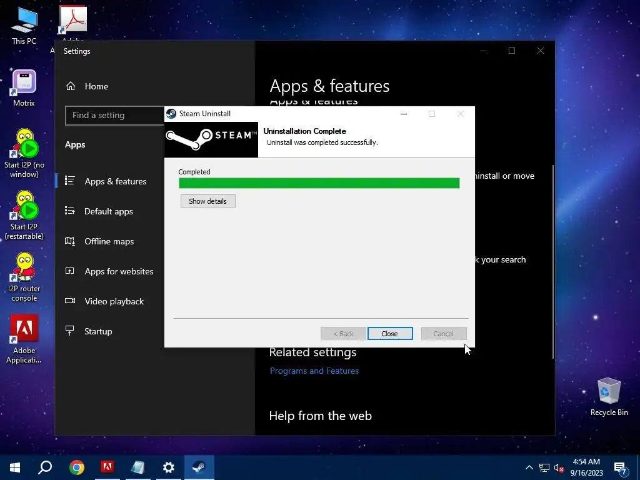Open Offline maps settings page

109,241
